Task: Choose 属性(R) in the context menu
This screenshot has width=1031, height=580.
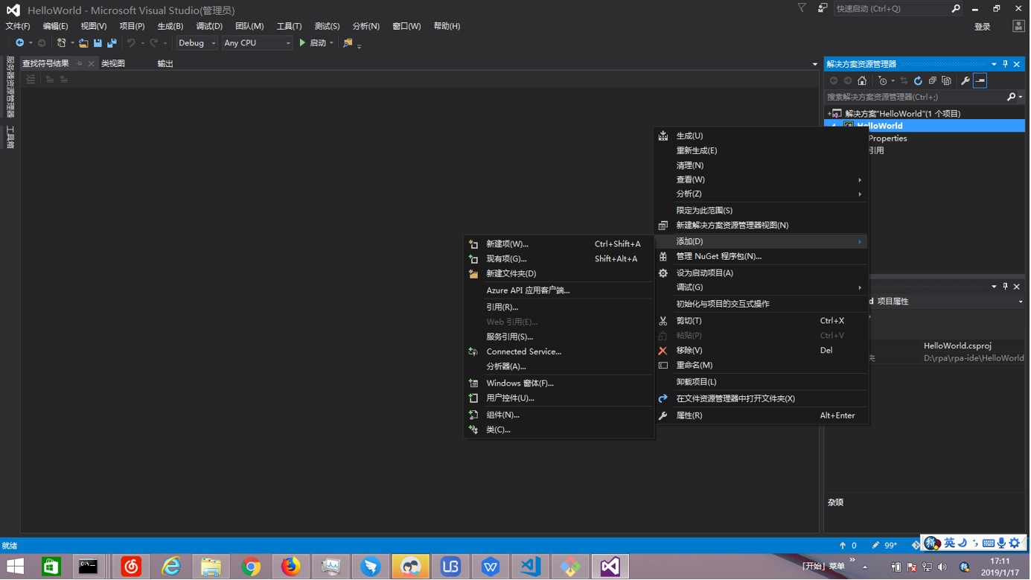Action: click(762, 415)
